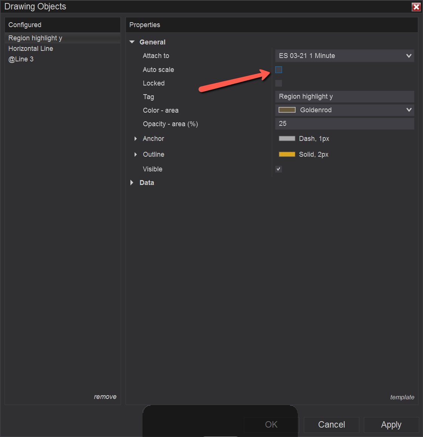Toggle the Locked checkbox
Screen dimensions: 423x437
pos(279,83)
